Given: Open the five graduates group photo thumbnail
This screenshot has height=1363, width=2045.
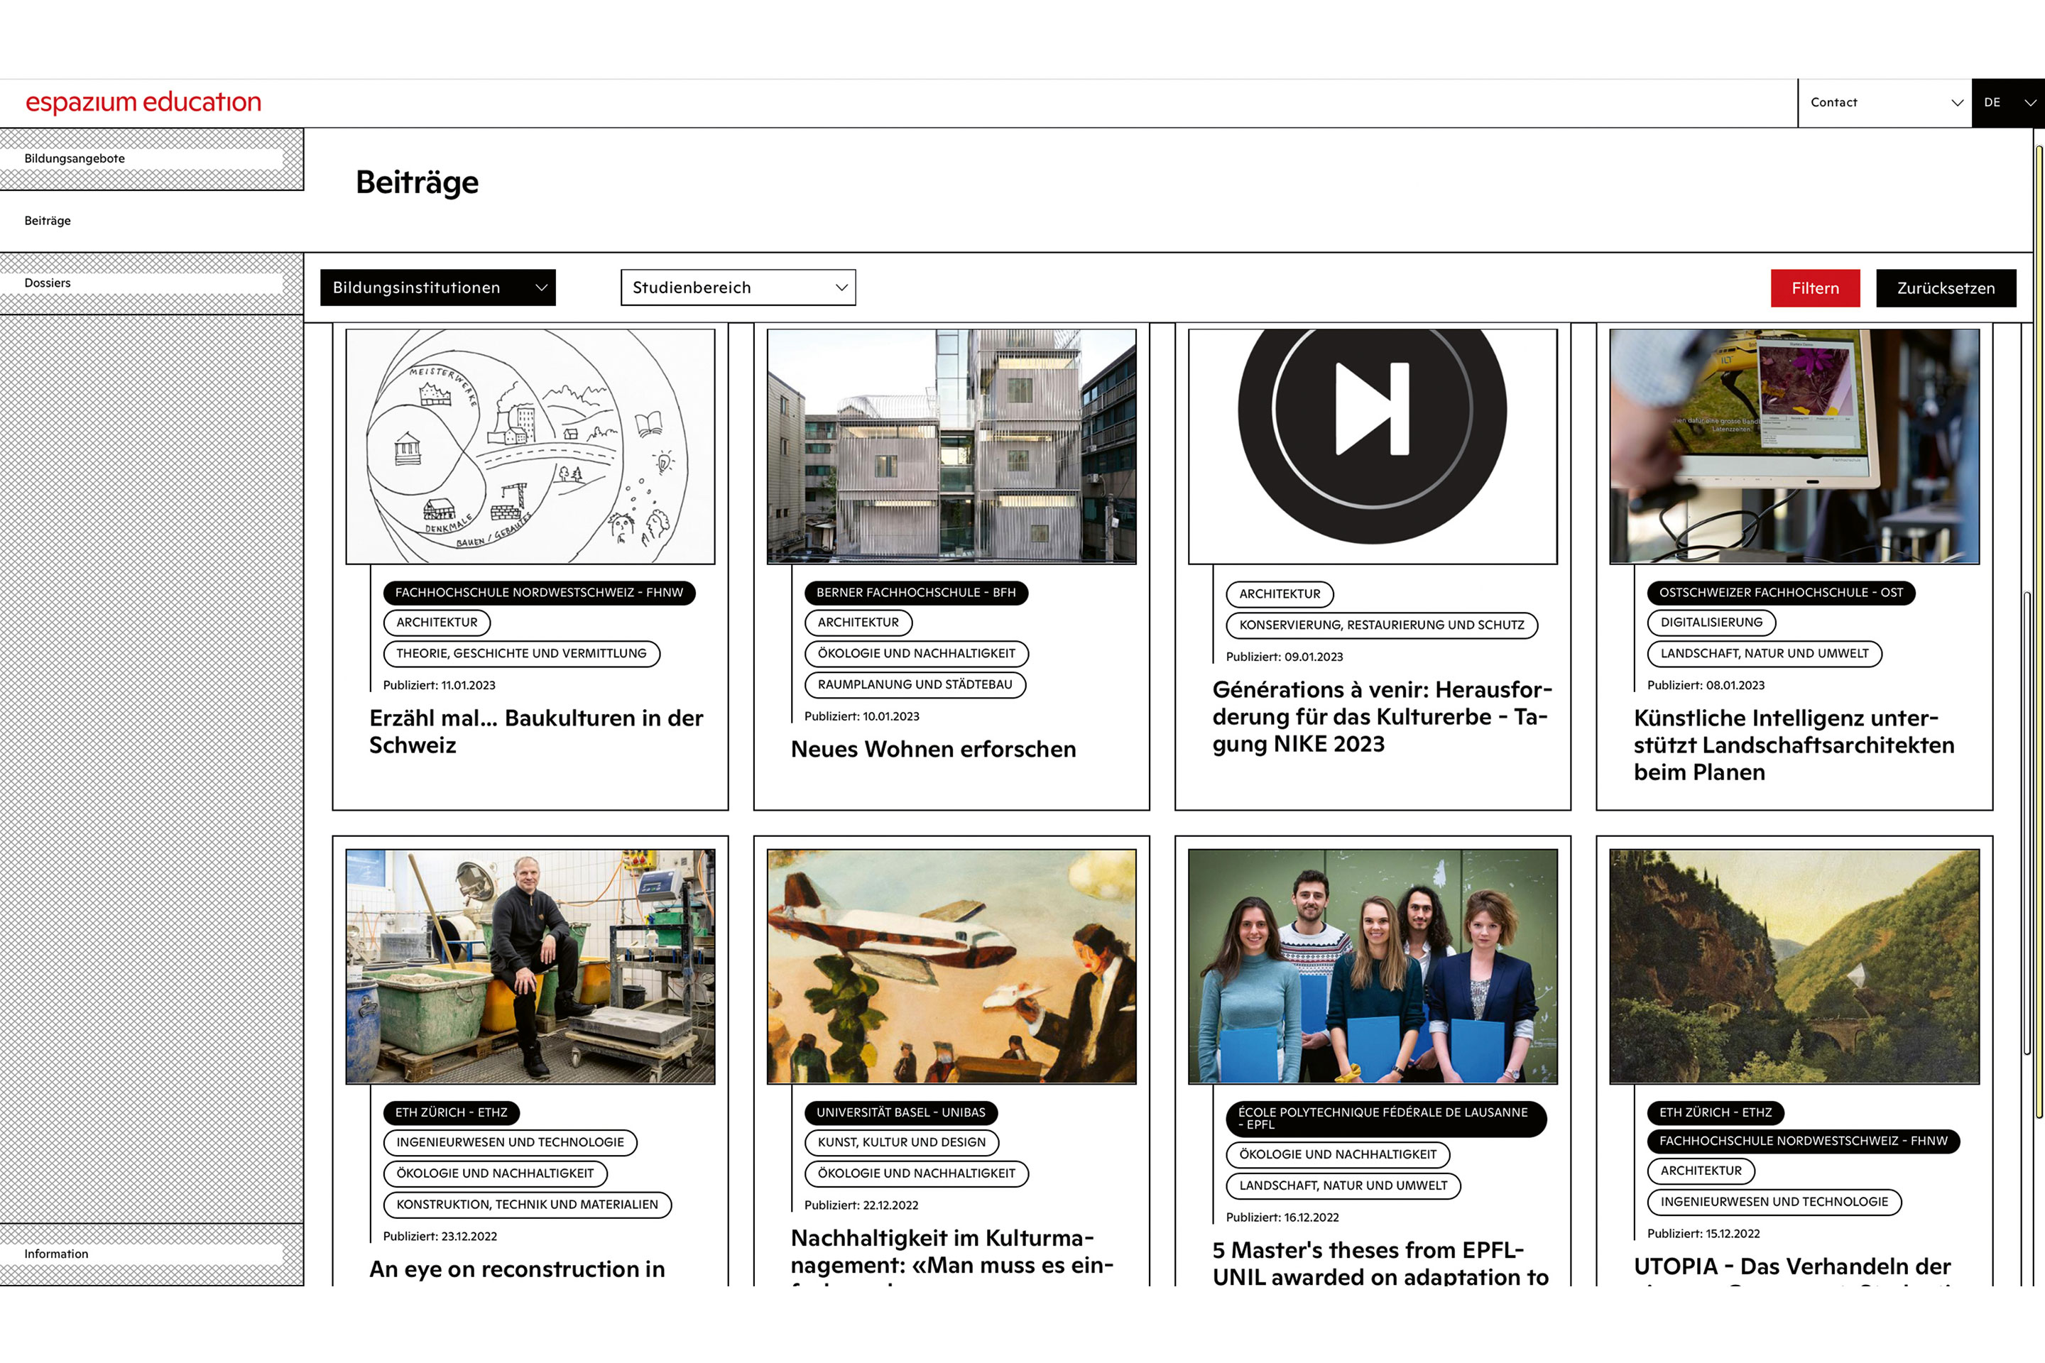Looking at the screenshot, I should point(1373,967).
